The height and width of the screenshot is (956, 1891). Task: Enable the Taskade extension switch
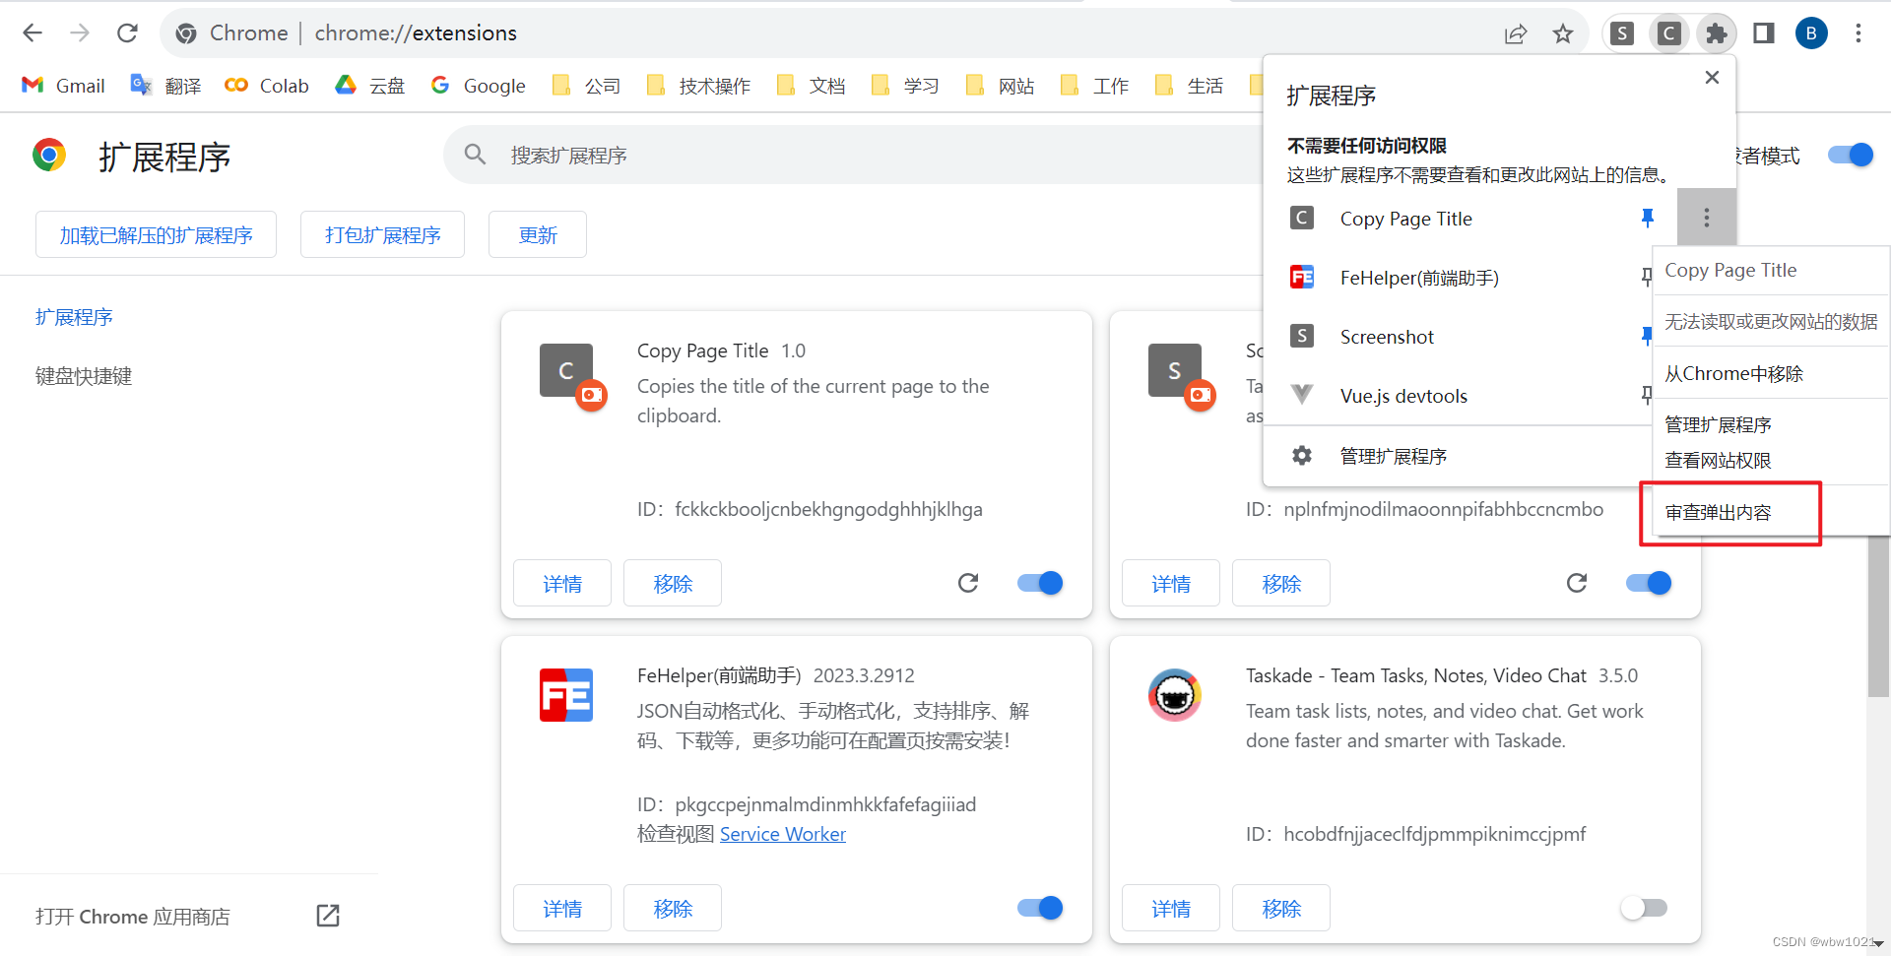(x=1644, y=908)
